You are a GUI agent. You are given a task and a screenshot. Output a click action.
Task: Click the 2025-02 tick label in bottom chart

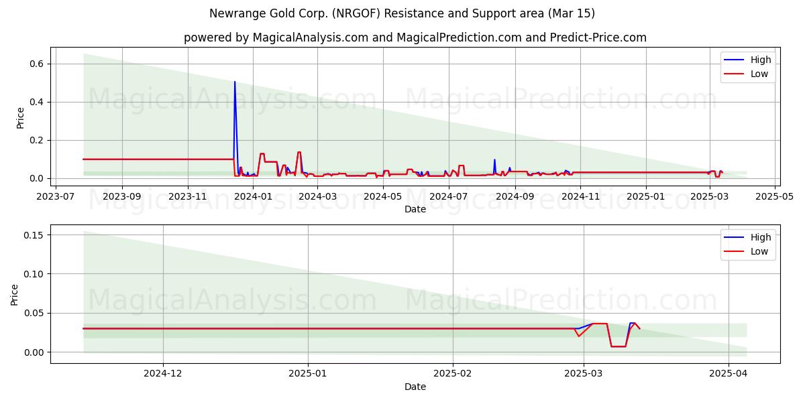click(453, 373)
